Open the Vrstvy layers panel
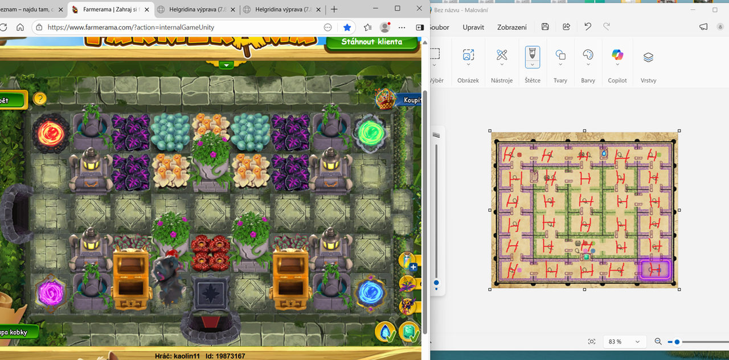 pos(648,57)
